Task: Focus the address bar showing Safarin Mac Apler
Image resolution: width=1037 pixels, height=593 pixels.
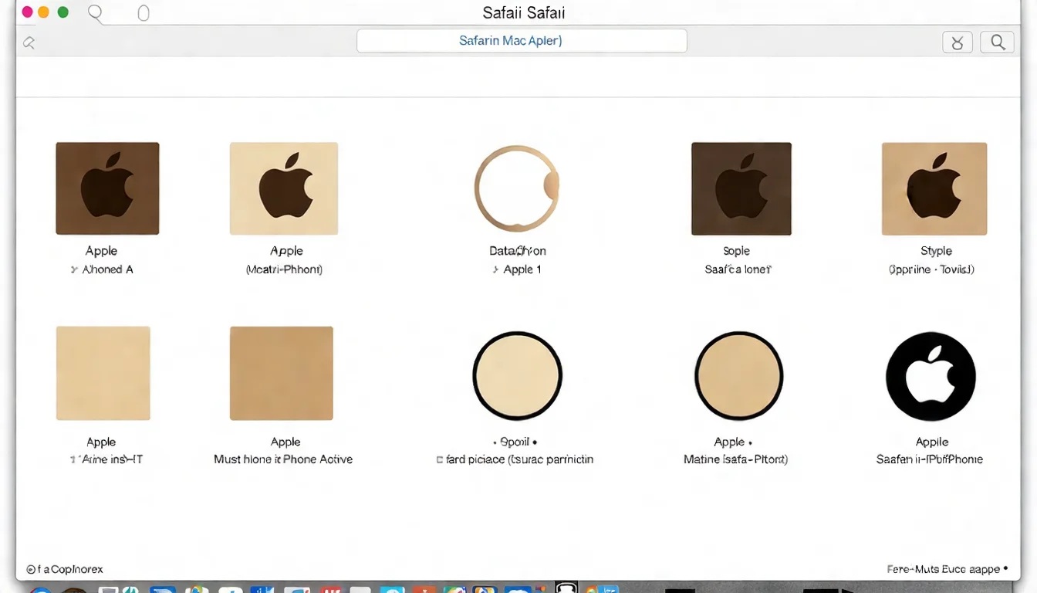Action: pyautogui.click(x=522, y=41)
